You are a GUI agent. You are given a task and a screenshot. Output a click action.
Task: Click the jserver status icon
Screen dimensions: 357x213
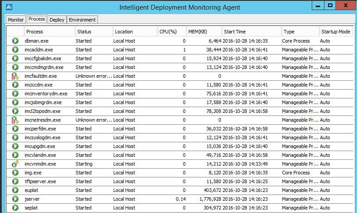click(15, 199)
